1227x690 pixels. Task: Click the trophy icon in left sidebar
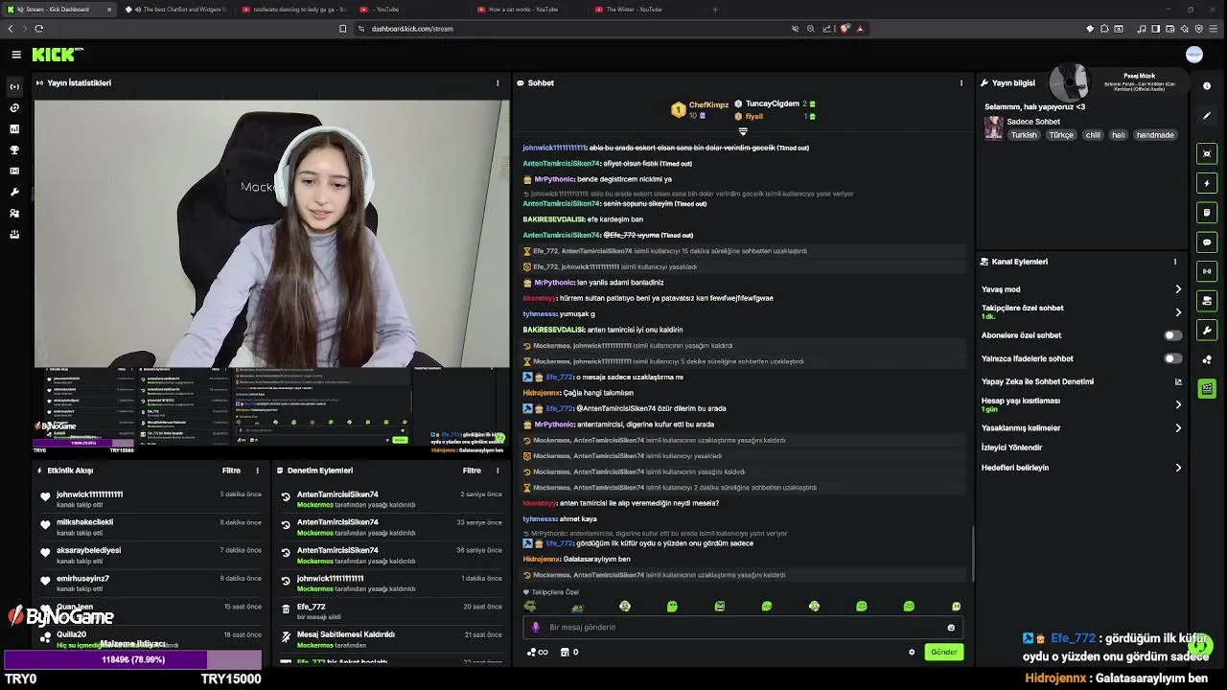click(14, 149)
